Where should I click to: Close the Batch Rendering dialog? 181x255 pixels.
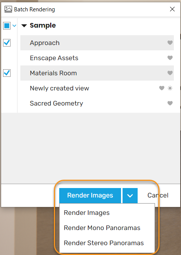point(172,9)
